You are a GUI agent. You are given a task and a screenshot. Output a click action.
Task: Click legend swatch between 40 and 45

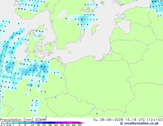click(70, 123)
